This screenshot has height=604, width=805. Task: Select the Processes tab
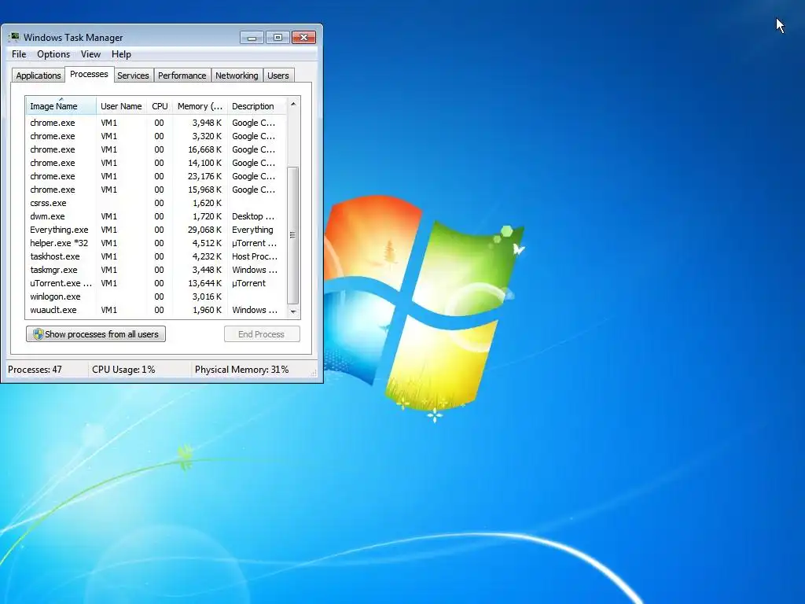pos(89,74)
